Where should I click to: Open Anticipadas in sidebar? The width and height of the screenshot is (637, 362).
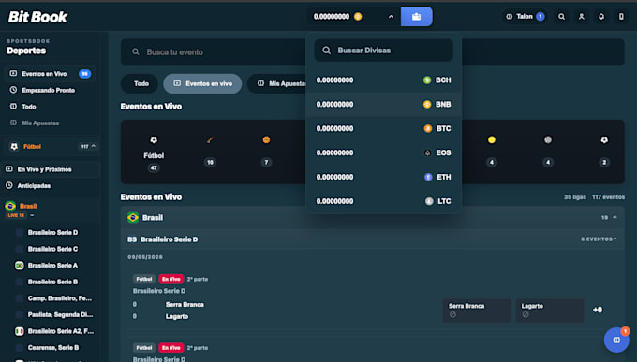51,186
